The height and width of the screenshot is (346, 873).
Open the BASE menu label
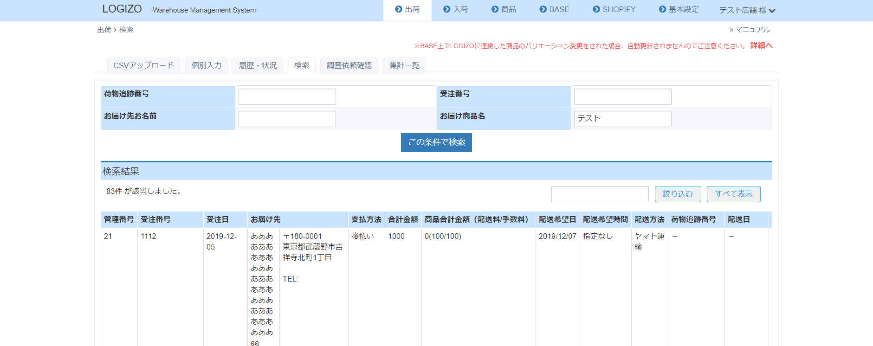pyautogui.click(x=559, y=9)
